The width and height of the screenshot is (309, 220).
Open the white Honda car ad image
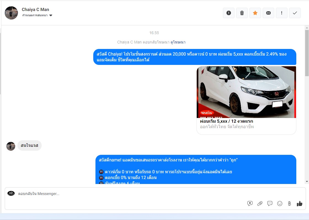246,92
